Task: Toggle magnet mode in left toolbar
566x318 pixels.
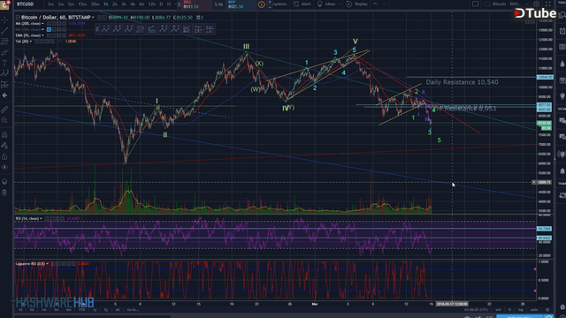Action: tap(4, 134)
